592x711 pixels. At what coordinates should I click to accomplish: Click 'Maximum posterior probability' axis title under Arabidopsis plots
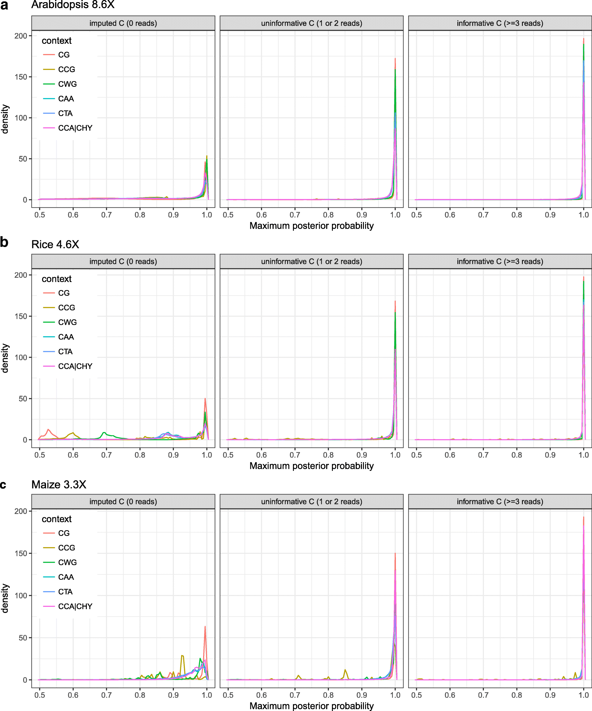312,226
